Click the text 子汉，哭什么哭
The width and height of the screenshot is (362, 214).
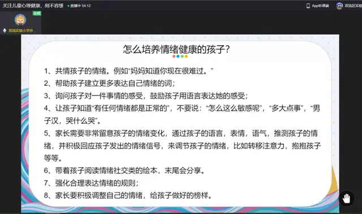[72, 120]
